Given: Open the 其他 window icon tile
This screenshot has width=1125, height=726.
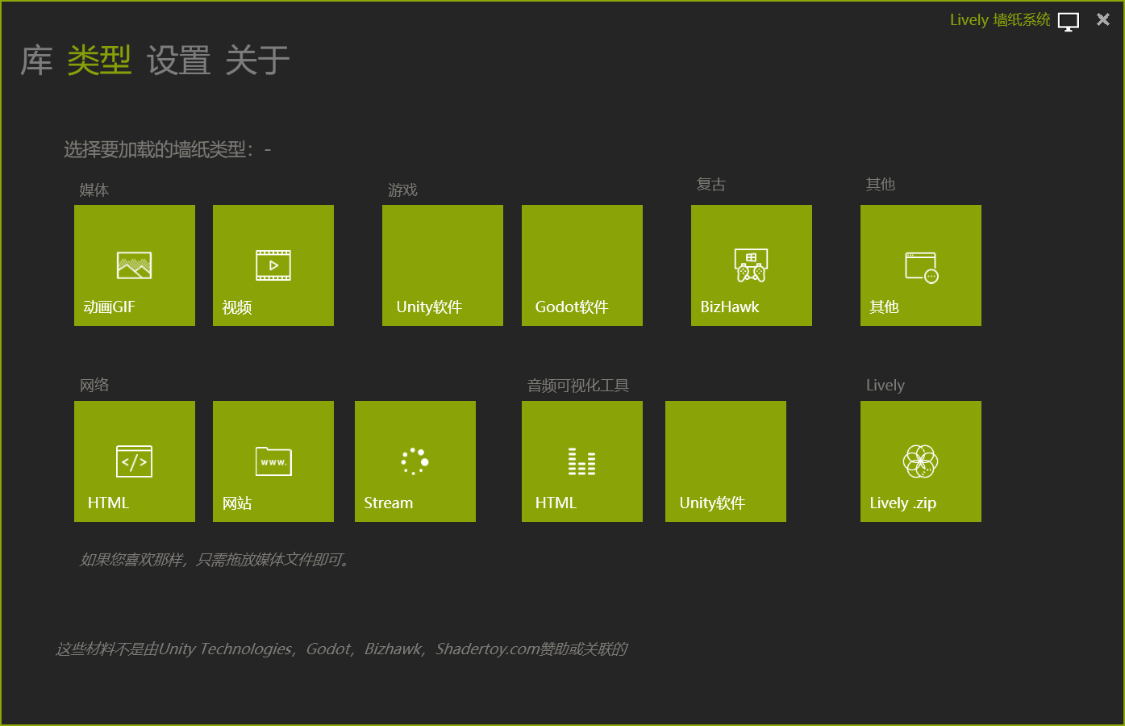Looking at the screenshot, I should [x=921, y=267].
